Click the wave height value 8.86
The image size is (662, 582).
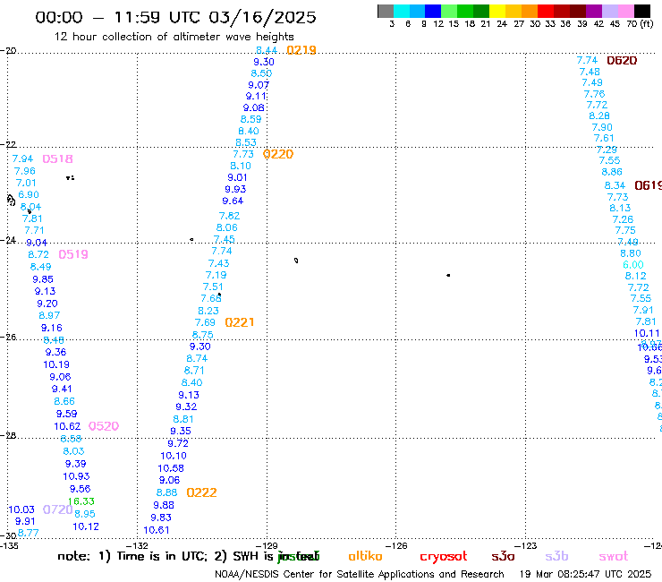click(612, 172)
